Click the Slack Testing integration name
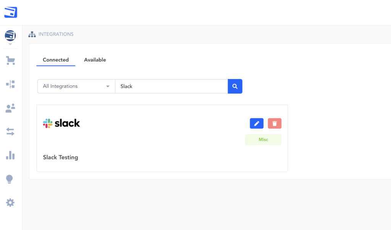Screen dimensions: 391x230 60,157
